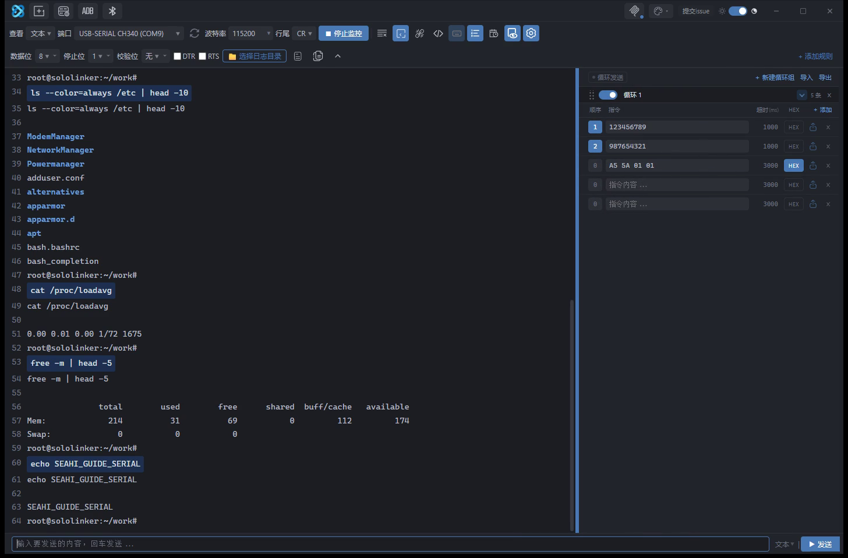Enable the RTS checkbox

point(203,56)
